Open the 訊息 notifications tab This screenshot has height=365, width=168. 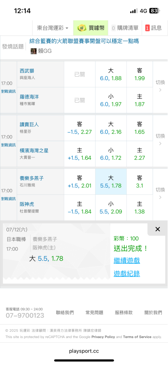[153, 28]
